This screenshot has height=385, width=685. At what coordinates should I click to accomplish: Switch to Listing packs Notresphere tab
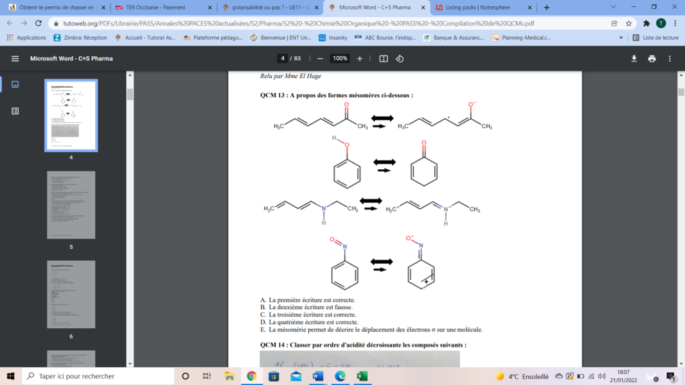coord(483,8)
